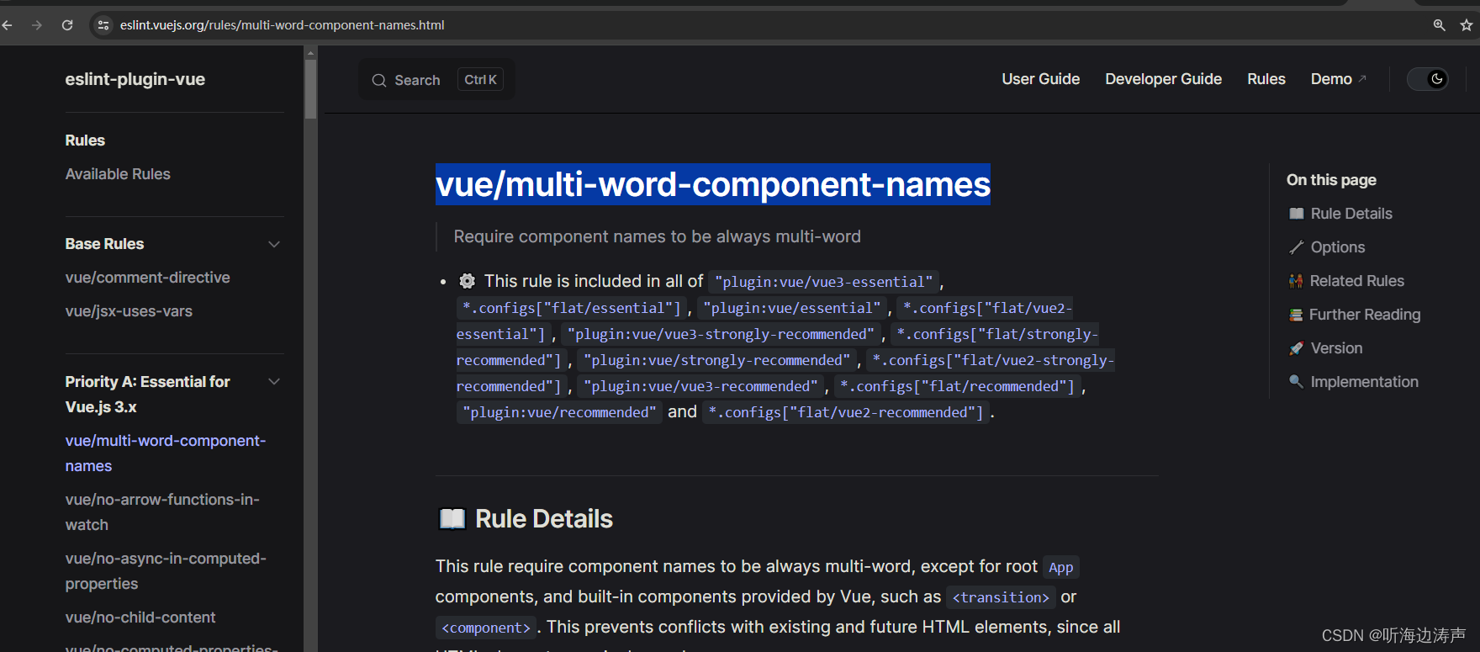Collapse the Priority A Essential section chevron
1480x652 pixels.
(x=274, y=382)
